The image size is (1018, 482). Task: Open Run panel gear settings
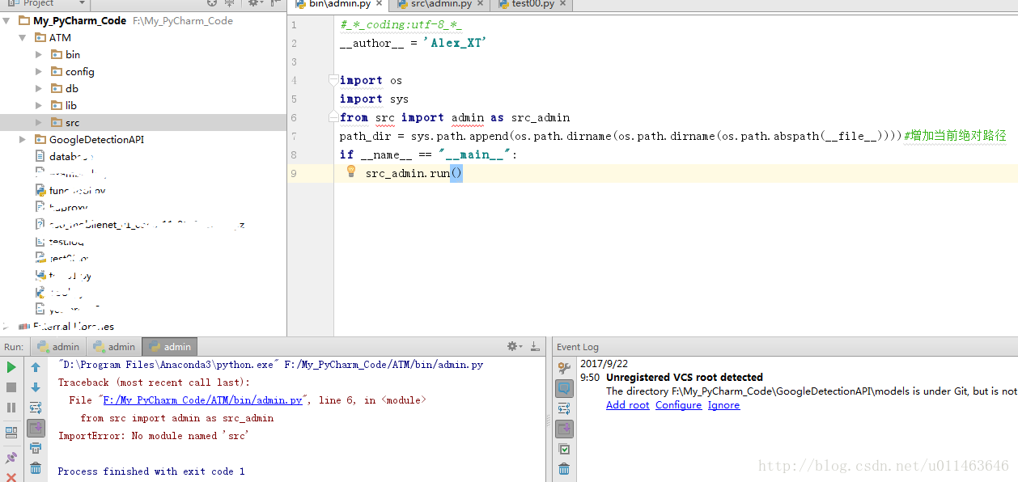tap(514, 346)
